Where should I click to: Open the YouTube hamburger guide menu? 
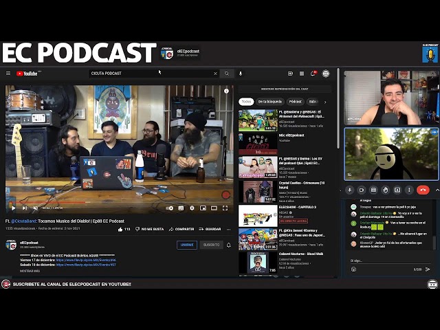click(8, 74)
